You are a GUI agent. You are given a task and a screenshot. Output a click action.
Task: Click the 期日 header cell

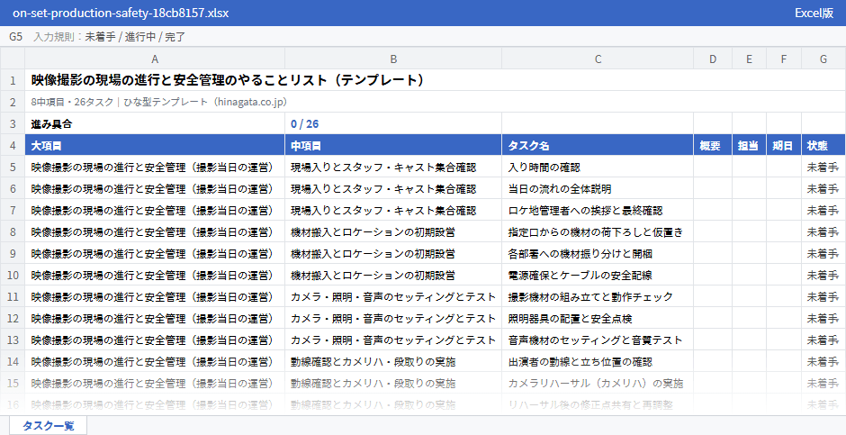[784, 146]
